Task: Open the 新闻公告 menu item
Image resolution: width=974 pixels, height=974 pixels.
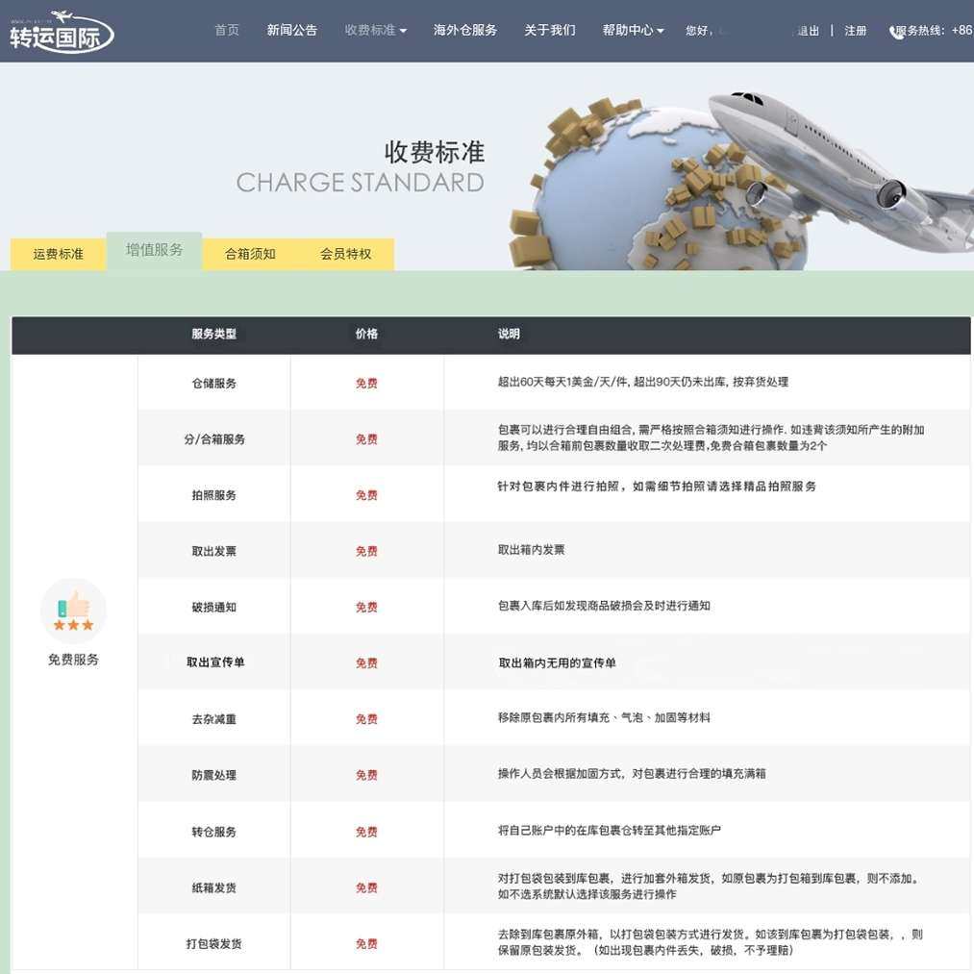Action: (291, 30)
